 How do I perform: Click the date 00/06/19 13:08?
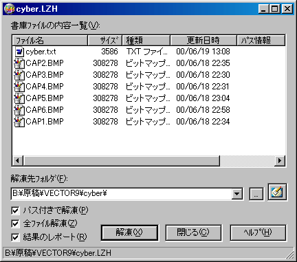pyautogui.click(x=203, y=52)
